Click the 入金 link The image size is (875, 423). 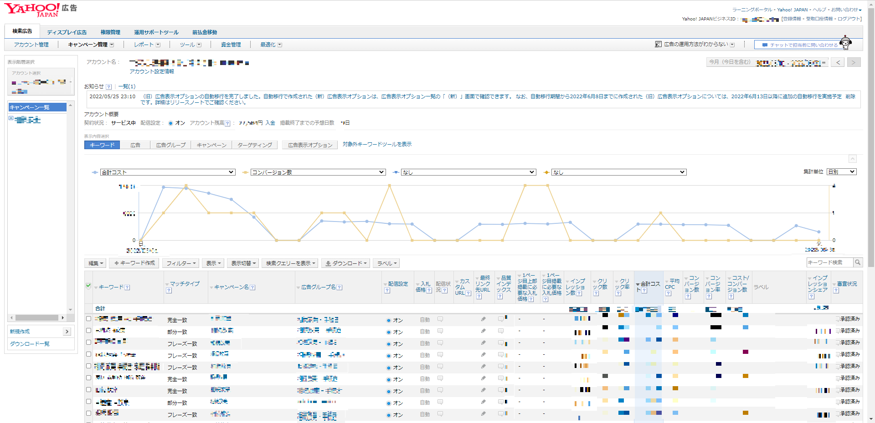pyautogui.click(x=270, y=123)
